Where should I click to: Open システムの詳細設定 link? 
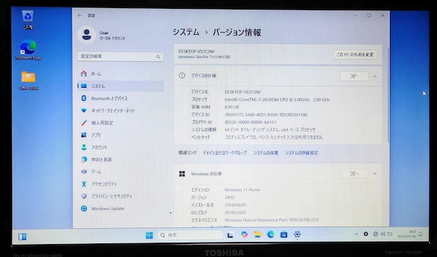coord(301,153)
